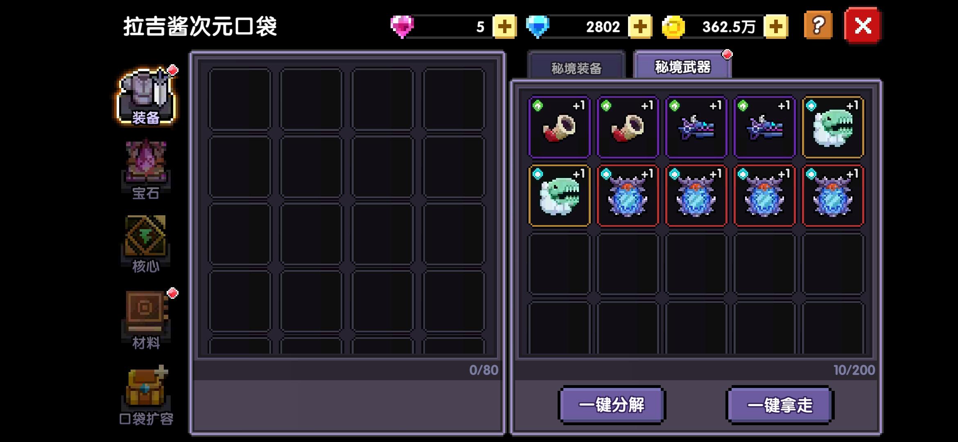Add more pink gems with plus button
Image resolution: width=958 pixels, height=442 pixels.
[x=504, y=27]
